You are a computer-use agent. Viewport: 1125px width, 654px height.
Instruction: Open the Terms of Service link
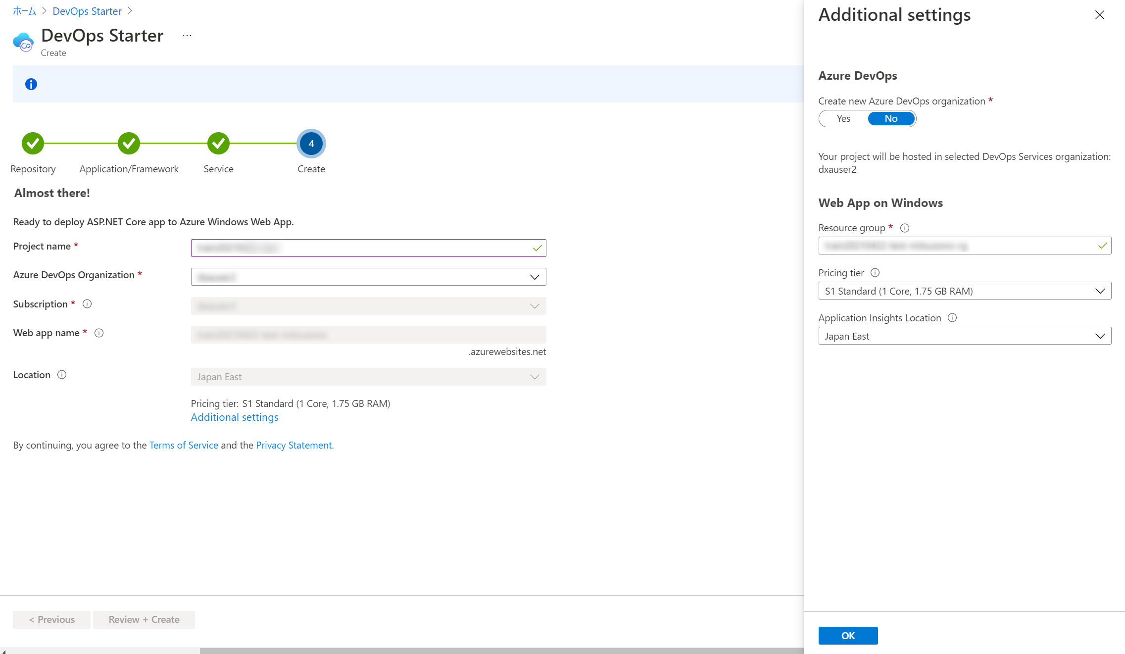point(184,445)
